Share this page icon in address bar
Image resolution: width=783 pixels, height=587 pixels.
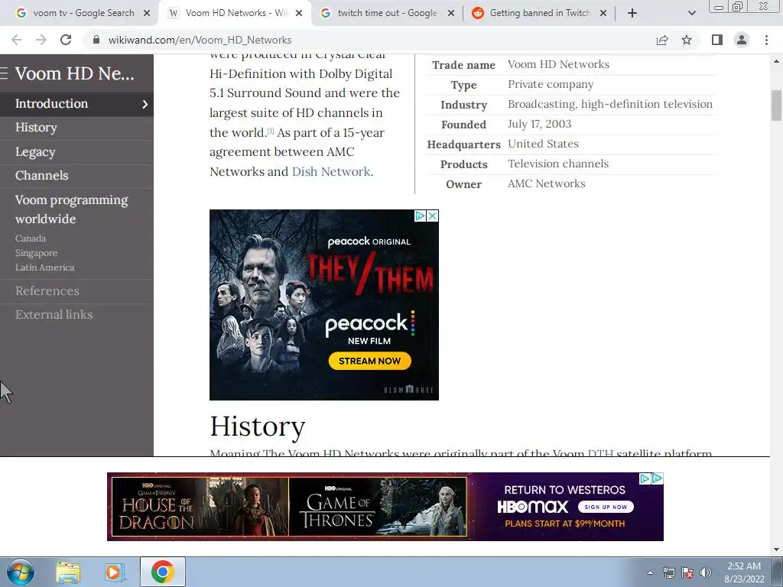point(662,40)
